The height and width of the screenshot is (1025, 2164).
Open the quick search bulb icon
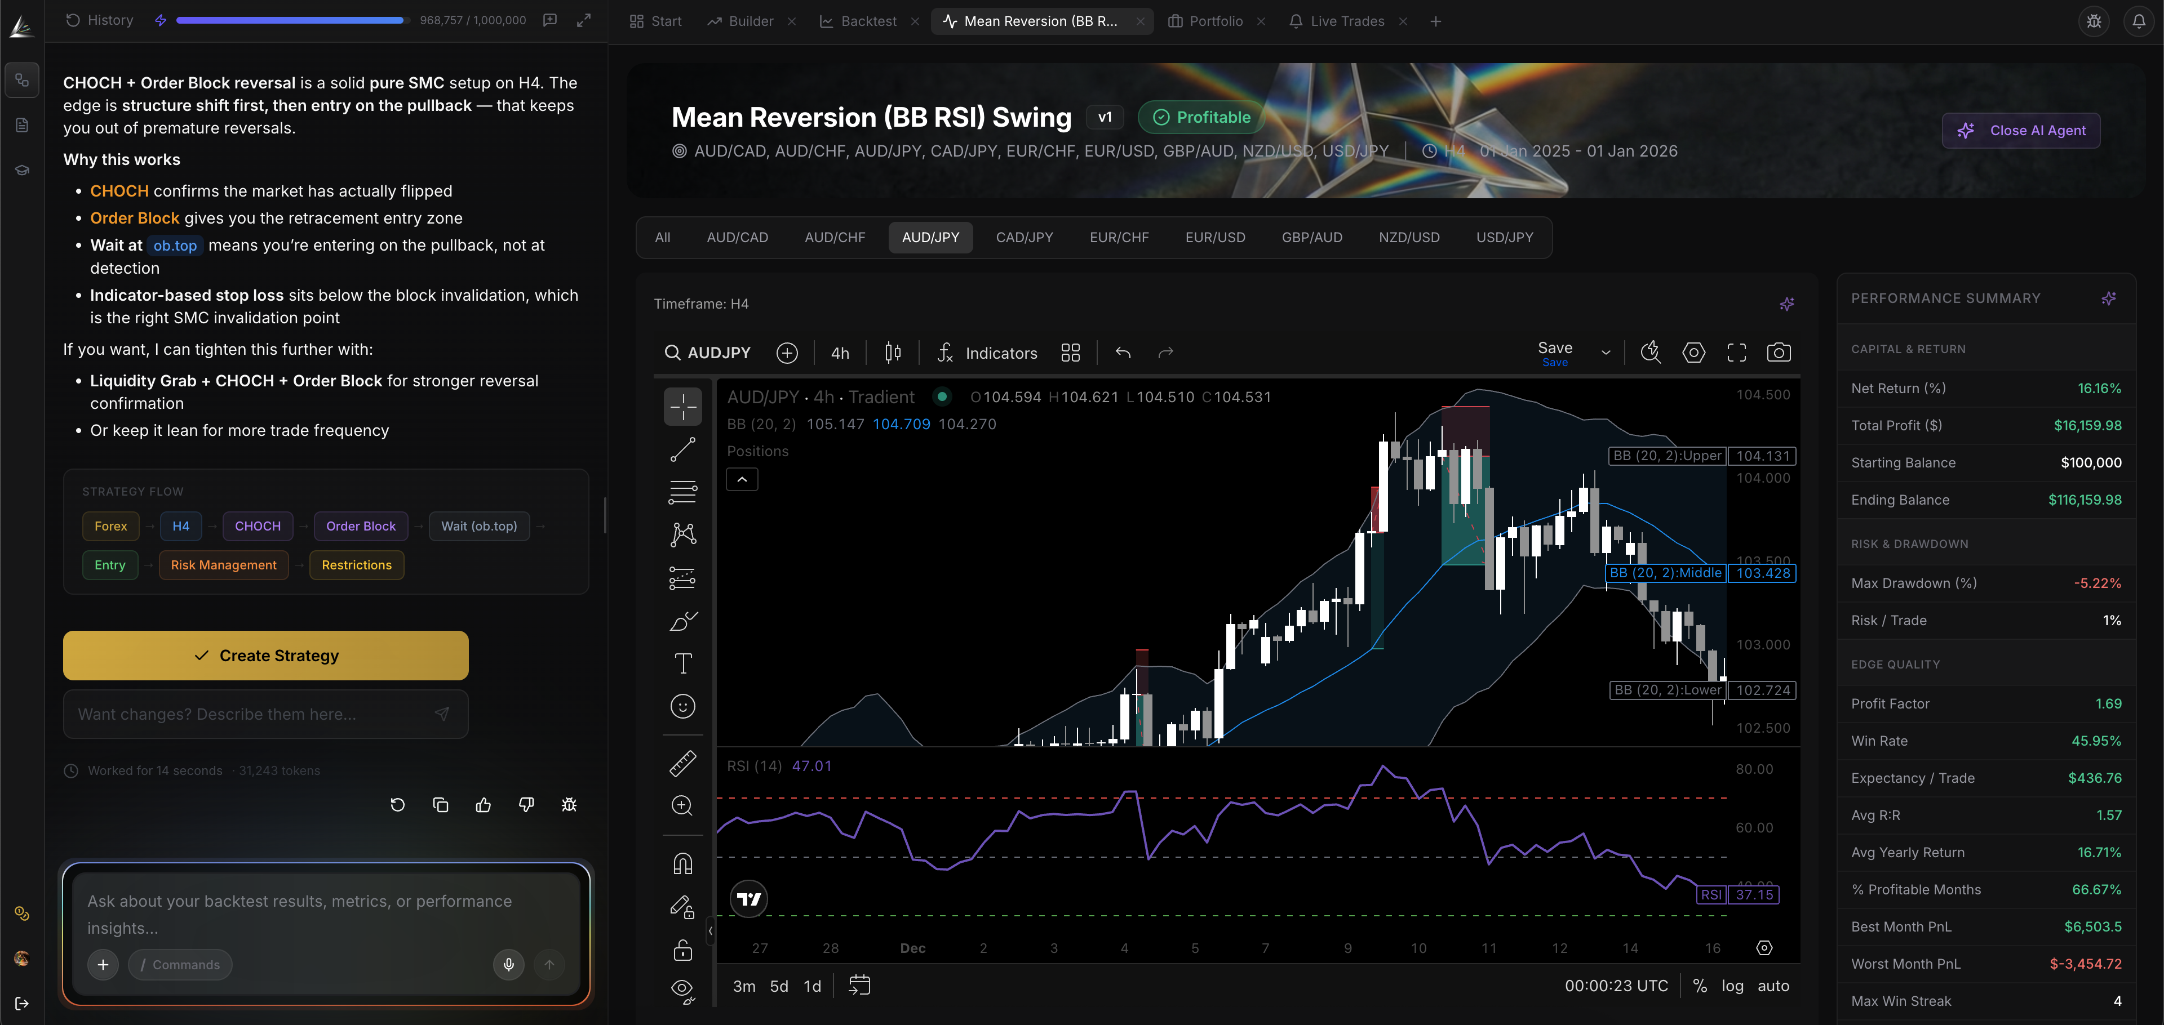click(1651, 353)
